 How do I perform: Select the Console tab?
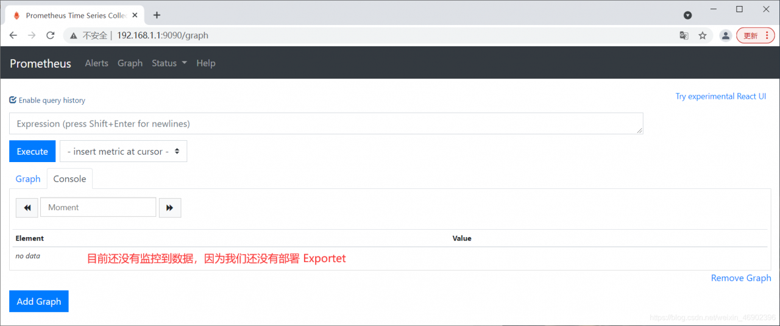(69, 179)
